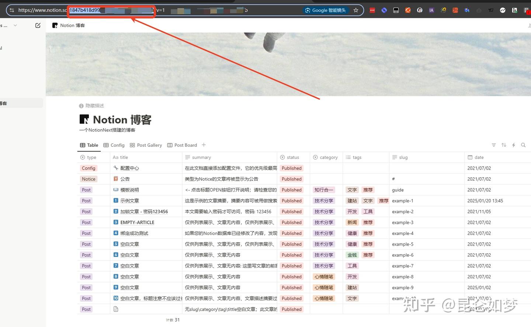Open automations via the lightning bolt icon
531x327 pixels.
[514, 145]
